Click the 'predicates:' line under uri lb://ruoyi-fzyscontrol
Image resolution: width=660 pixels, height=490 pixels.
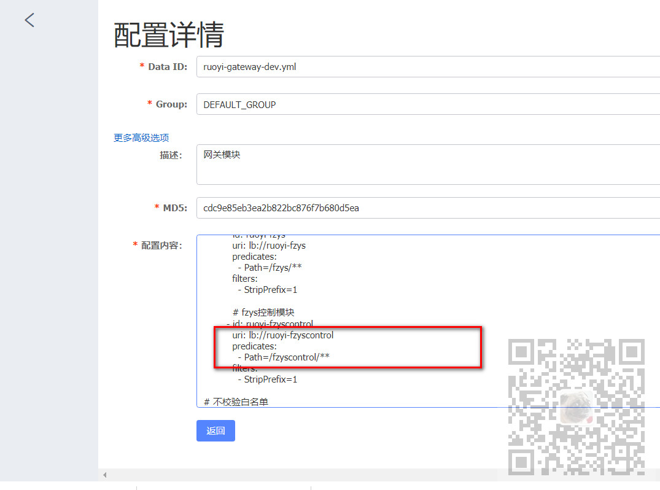point(254,346)
